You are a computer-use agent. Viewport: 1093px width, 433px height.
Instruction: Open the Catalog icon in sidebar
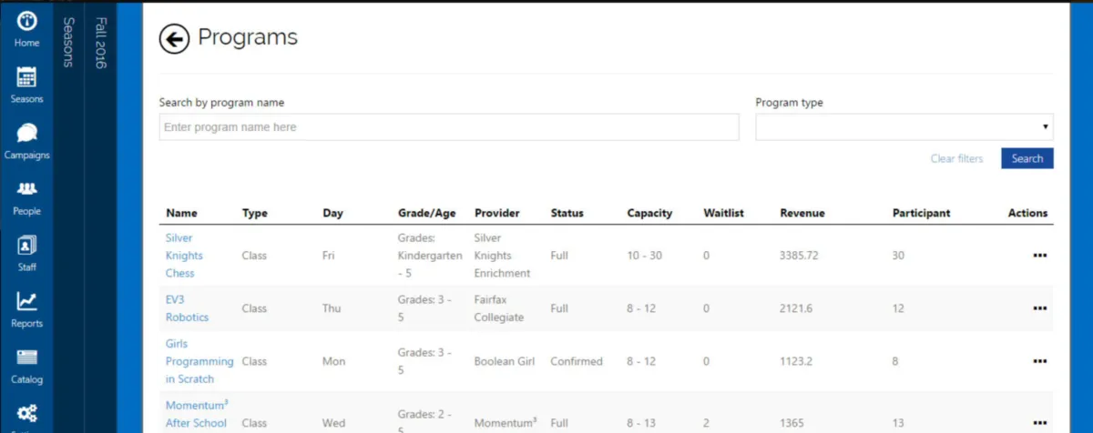(x=26, y=357)
